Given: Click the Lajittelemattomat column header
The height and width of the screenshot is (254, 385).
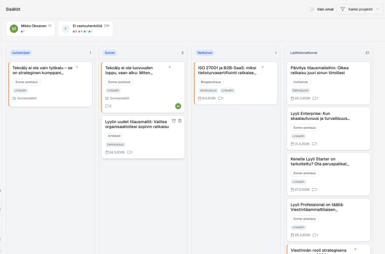Looking at the screenshot, I should 304,53.
